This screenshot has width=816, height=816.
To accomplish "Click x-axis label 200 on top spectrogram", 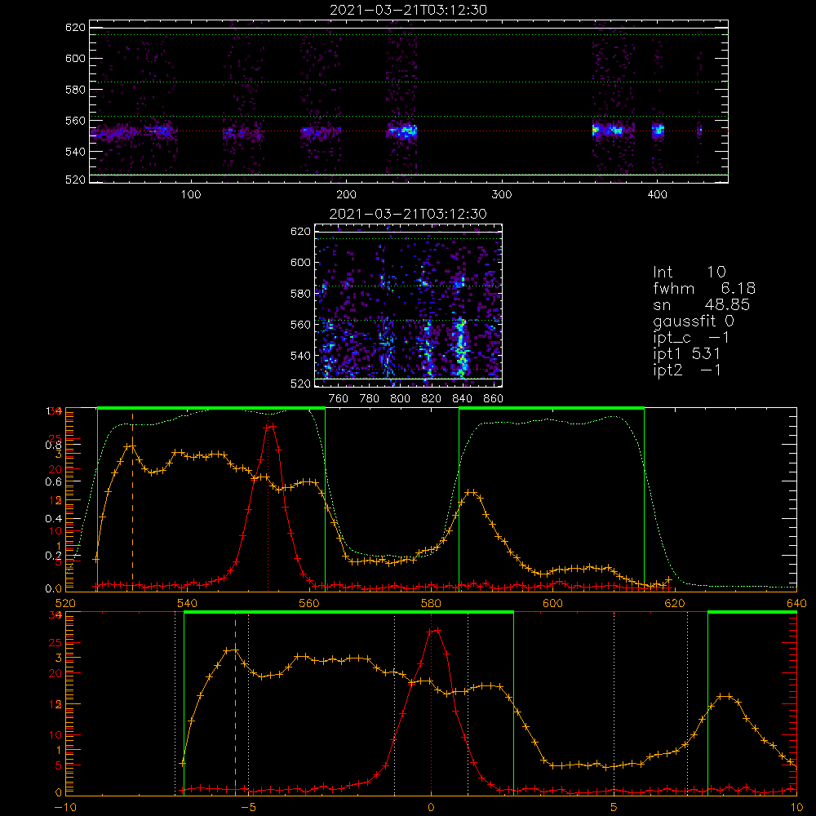I will click(x=346, y=195).
